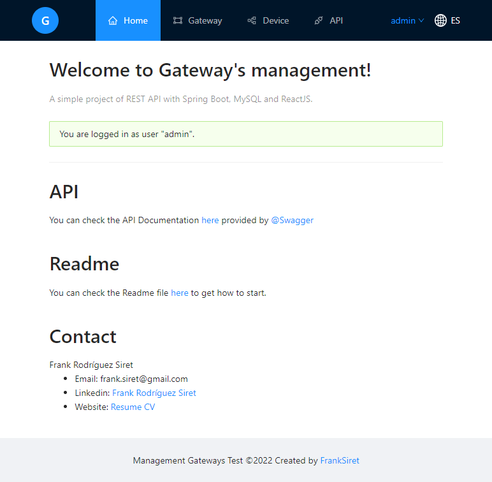Viewport: 492px width, 482px height.
Task: Switch language to ES
Action: click(447, 20)
